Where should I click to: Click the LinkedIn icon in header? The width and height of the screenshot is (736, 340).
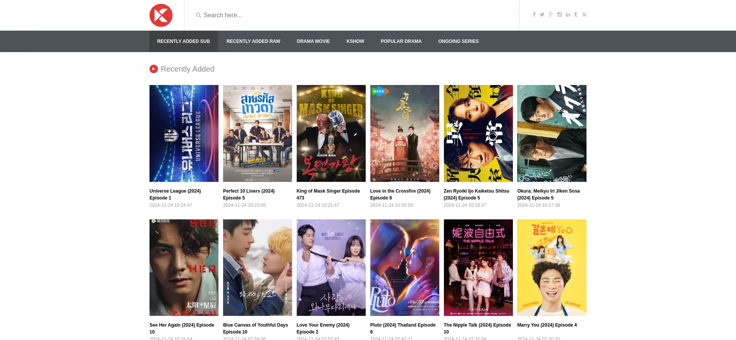(568, 15)
